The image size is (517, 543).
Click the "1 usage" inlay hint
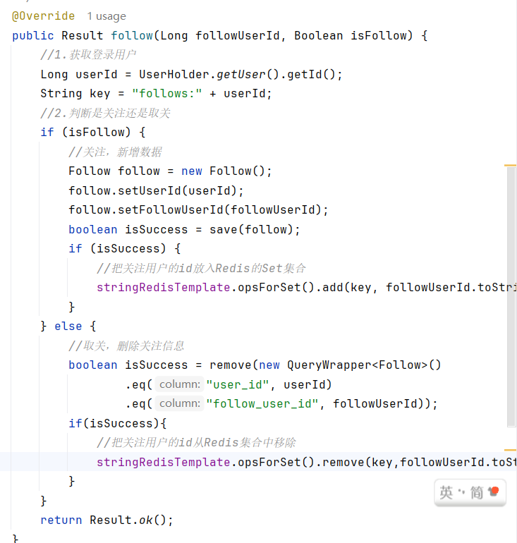[x=107, y=16]
